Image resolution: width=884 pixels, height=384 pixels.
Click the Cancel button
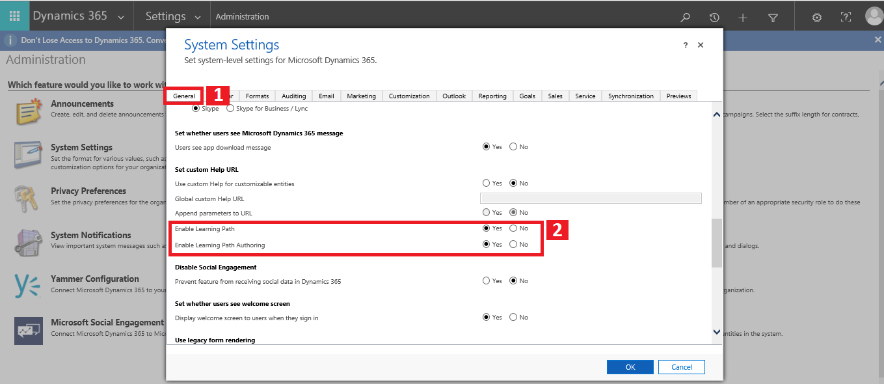tap(682, 367)
